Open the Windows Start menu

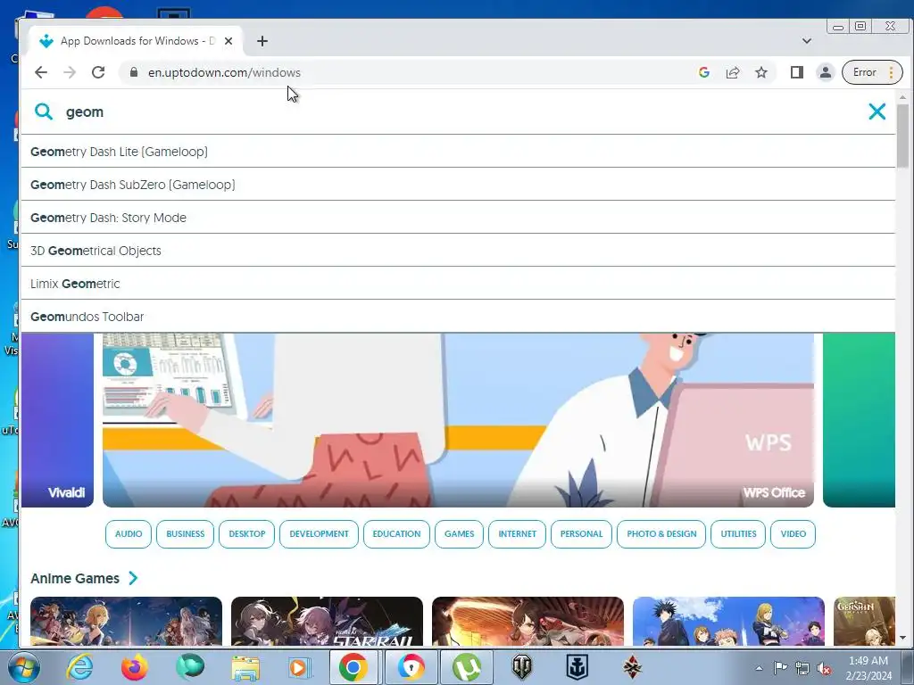22,667
